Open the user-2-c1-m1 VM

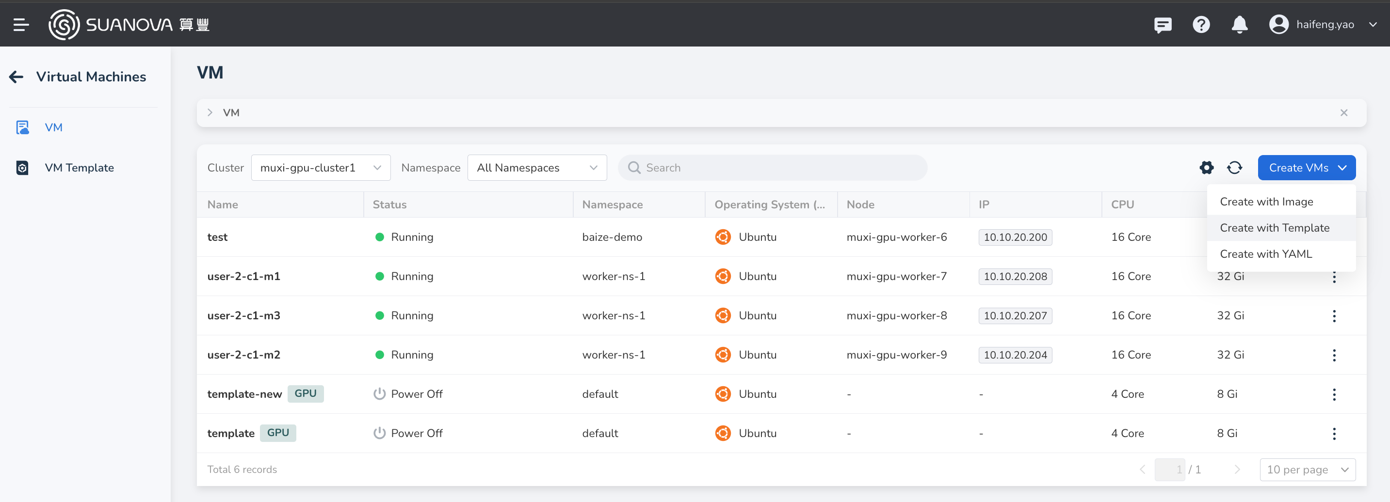point(244,277)
